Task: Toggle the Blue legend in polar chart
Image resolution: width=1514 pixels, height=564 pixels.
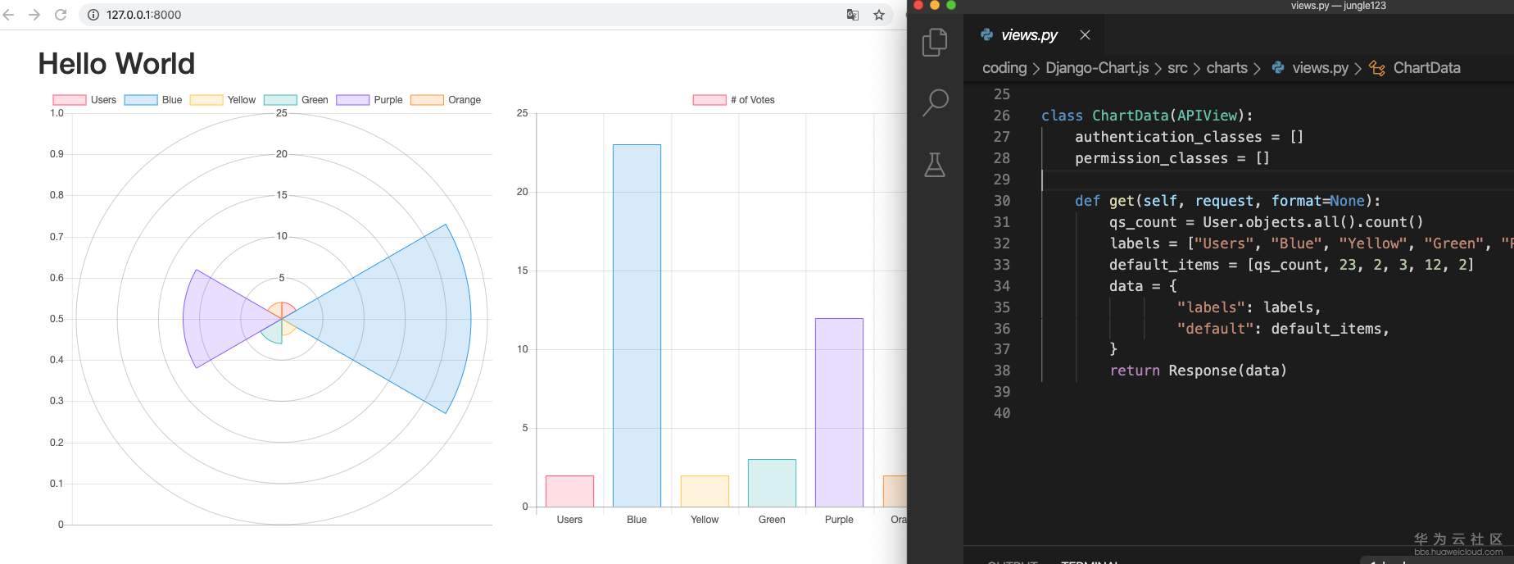Action: (153, 100)
